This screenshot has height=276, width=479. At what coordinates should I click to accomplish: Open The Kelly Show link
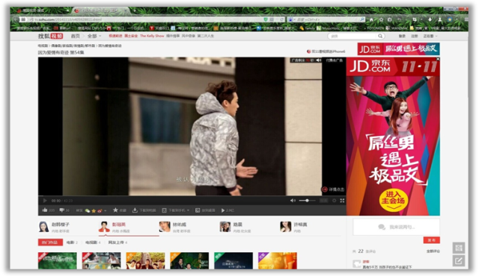[x=152, y=36]
